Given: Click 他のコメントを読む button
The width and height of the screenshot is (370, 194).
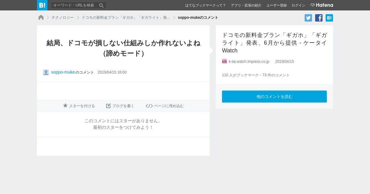Looking at the screenshot, I should tap(274, 96).
